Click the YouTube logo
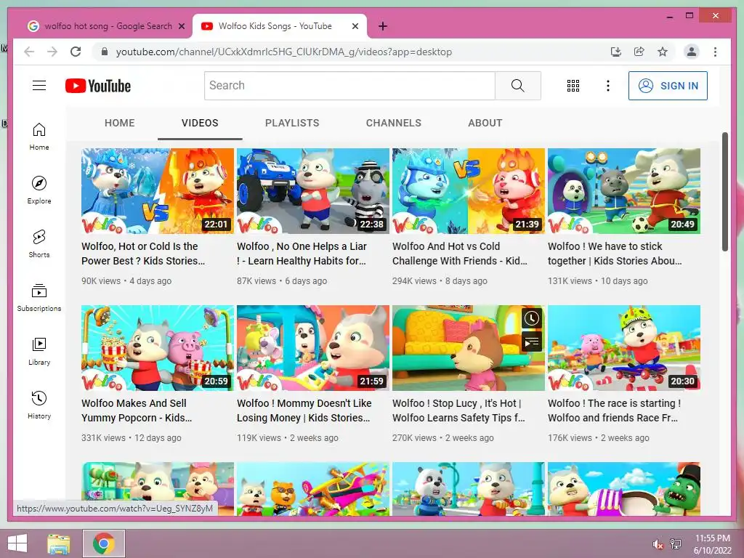744x558 pixels. 98,86
